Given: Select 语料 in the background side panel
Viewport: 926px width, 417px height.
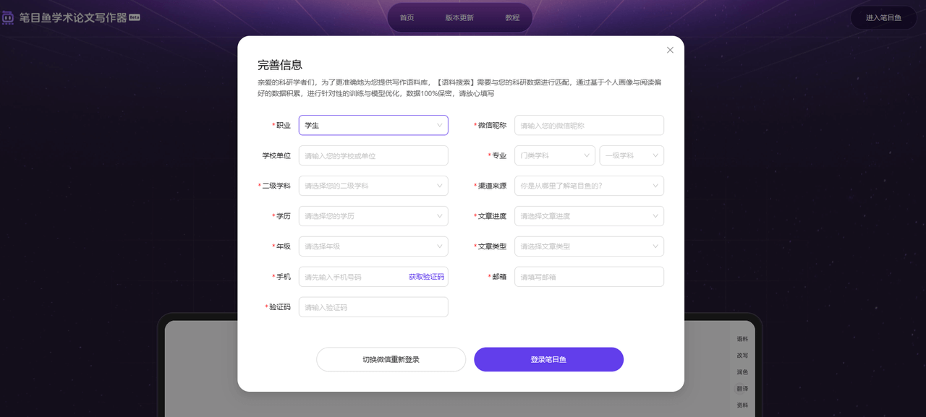Looking at the screenshot, I should (x=742, y=339).
